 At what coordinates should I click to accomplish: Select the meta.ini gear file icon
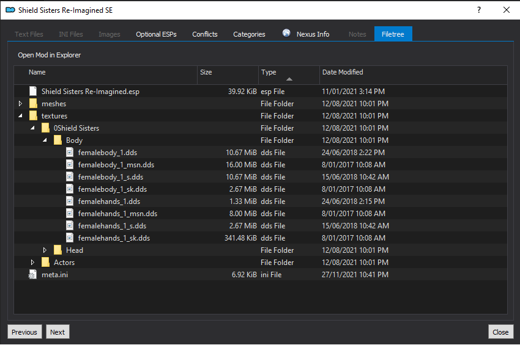(32, 275)
